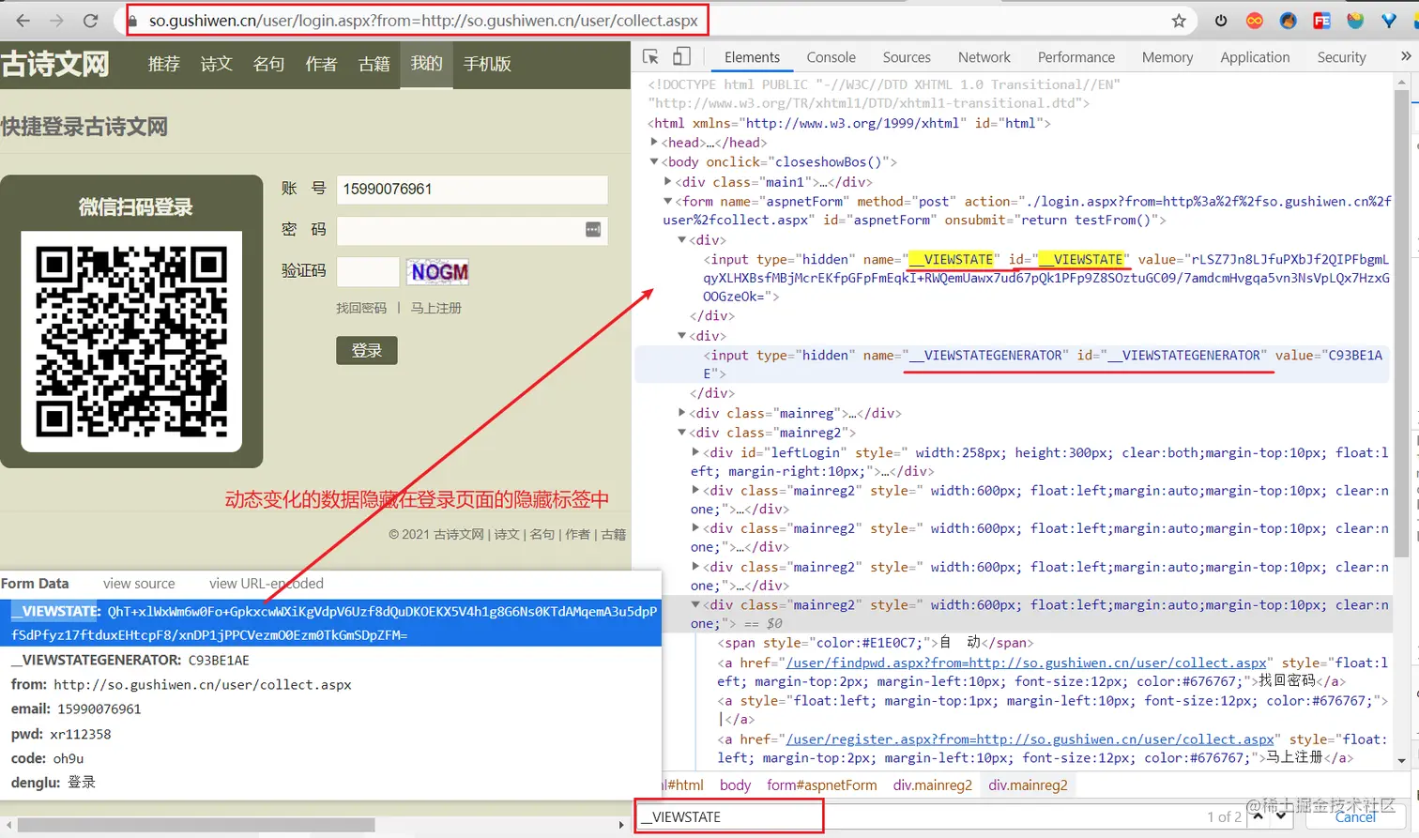This screenshot has width=1419, height=838.
Task: Expand the div id leftLogin node
Action: click(x=695, y=452)
